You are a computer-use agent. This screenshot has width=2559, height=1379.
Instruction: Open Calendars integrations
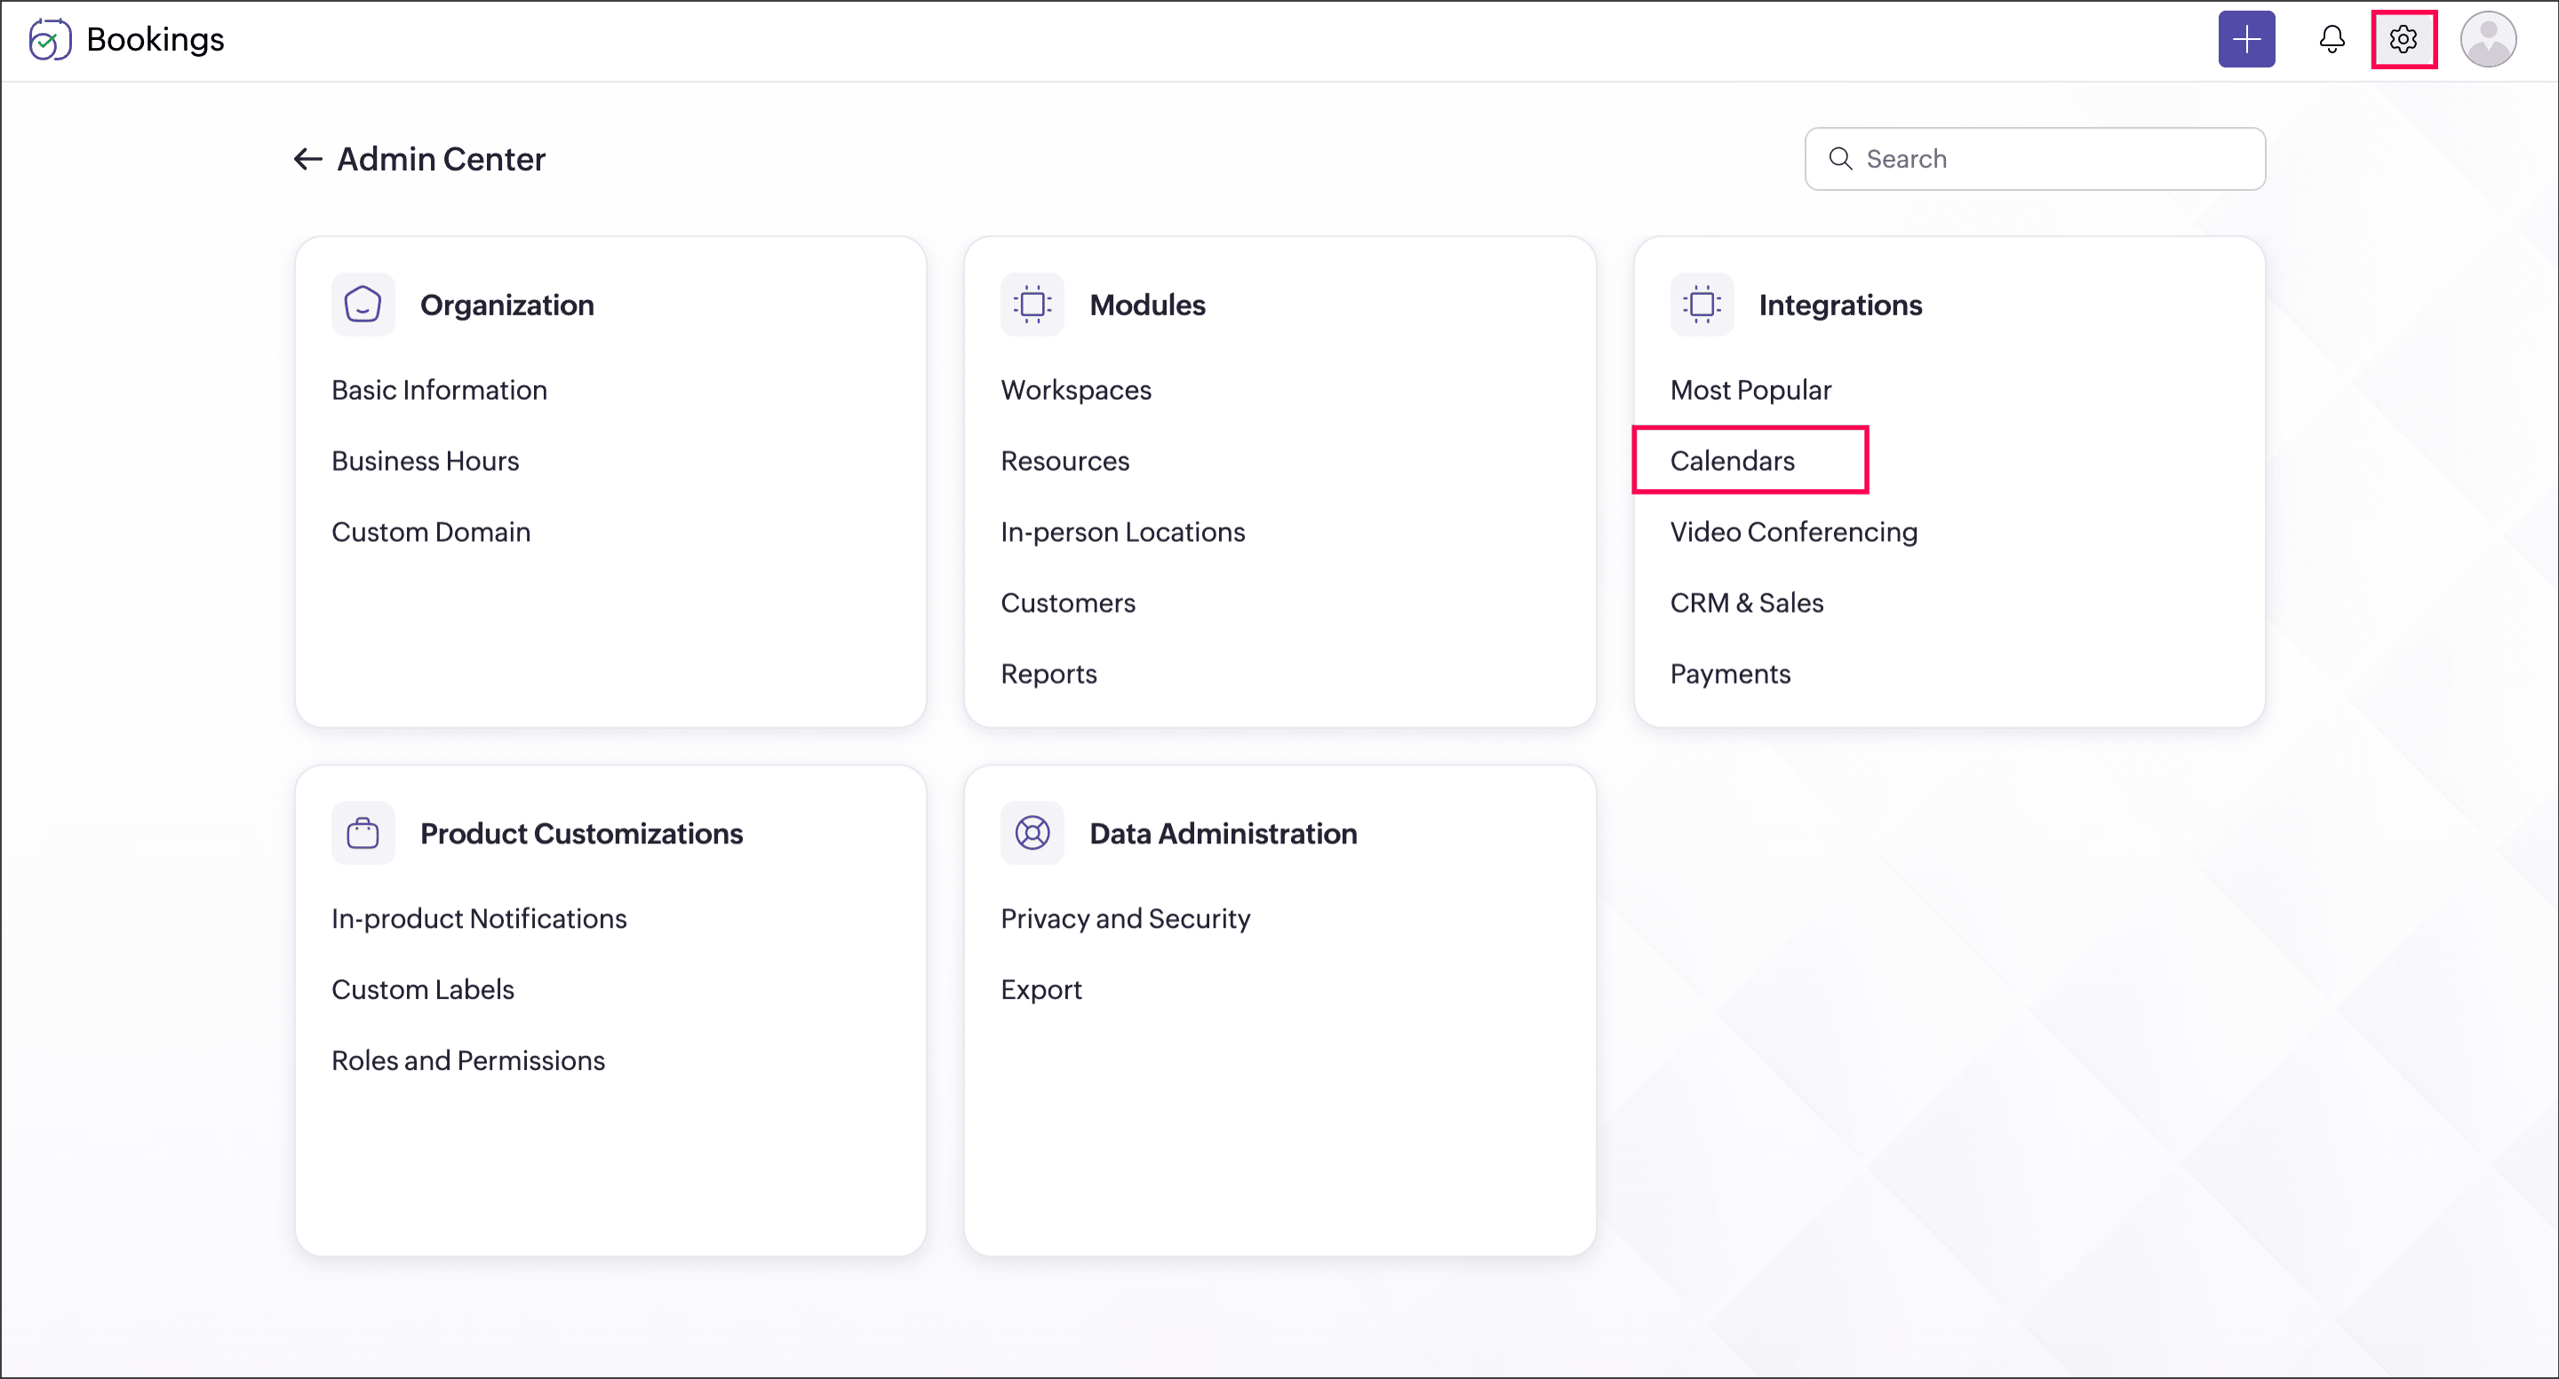coord(1732,461)
